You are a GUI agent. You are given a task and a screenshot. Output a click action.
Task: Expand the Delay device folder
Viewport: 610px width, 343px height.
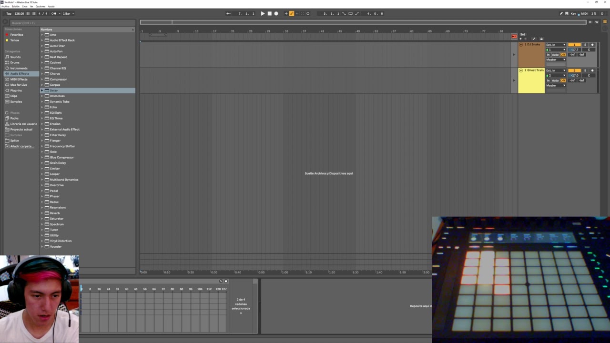coord(42,91)
